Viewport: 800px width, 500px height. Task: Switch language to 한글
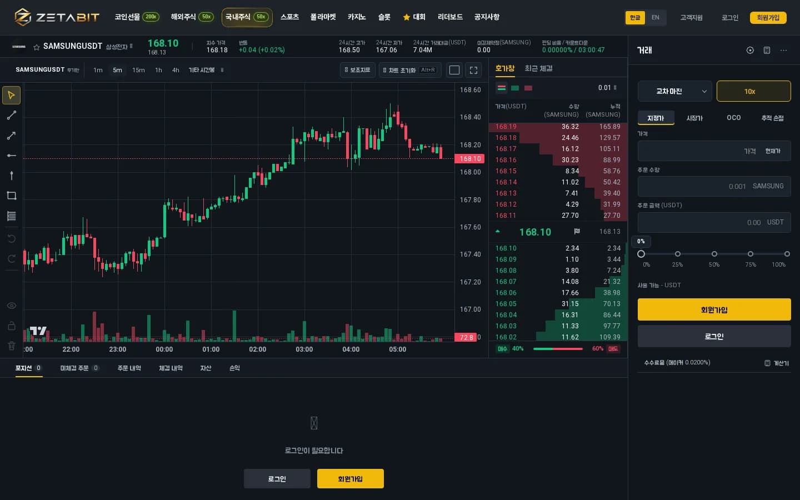pos(635,18)
